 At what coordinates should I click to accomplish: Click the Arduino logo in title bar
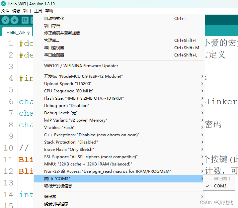[x=3, y=4]
